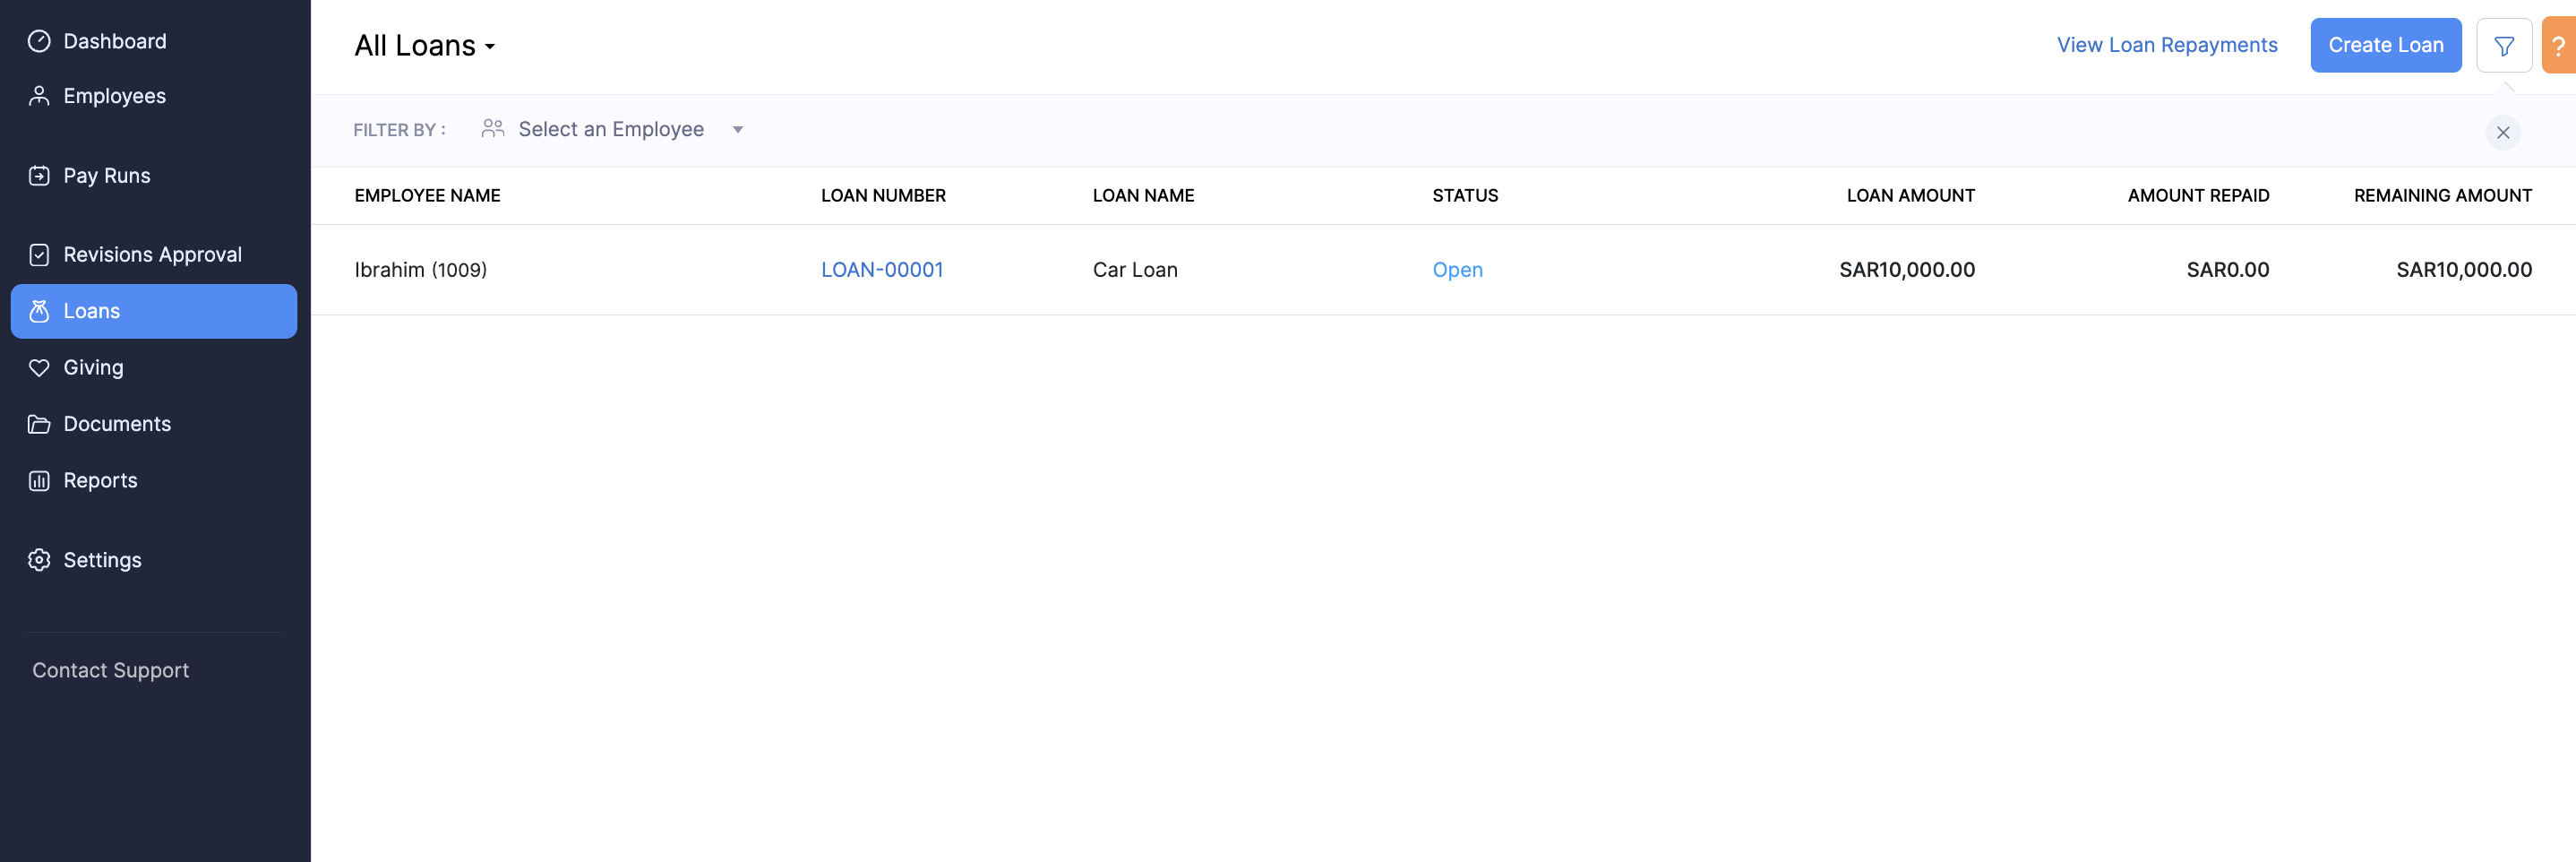
Task: Dismiss the filter bar with the X
Action: [2503, 132]
